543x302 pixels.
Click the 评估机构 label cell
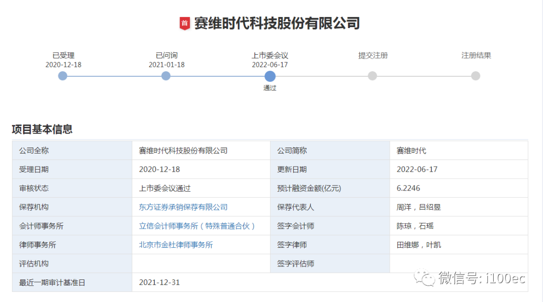click(72, 263)
